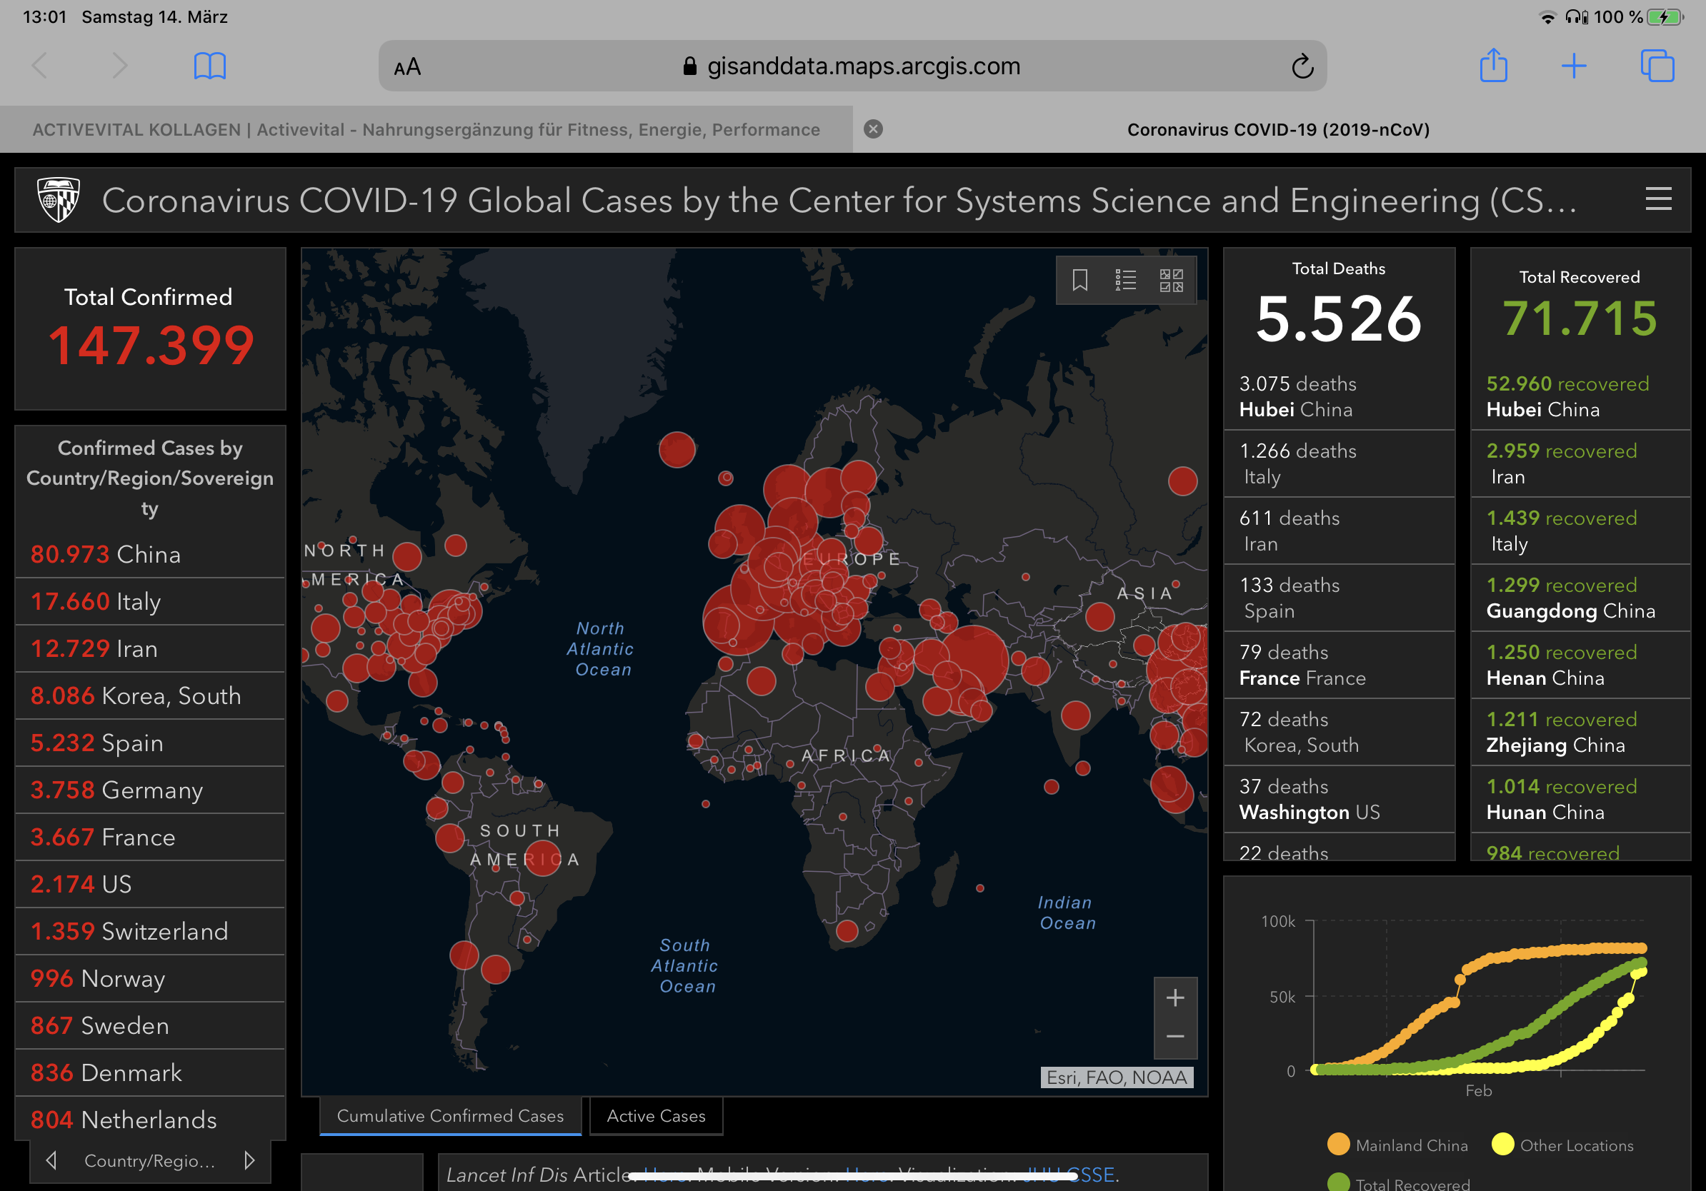Select Coronavirus COVID-19 (2019-nCoV) tab
This screenshot has height=1191, width=1706.
(x=1278, y=130)
